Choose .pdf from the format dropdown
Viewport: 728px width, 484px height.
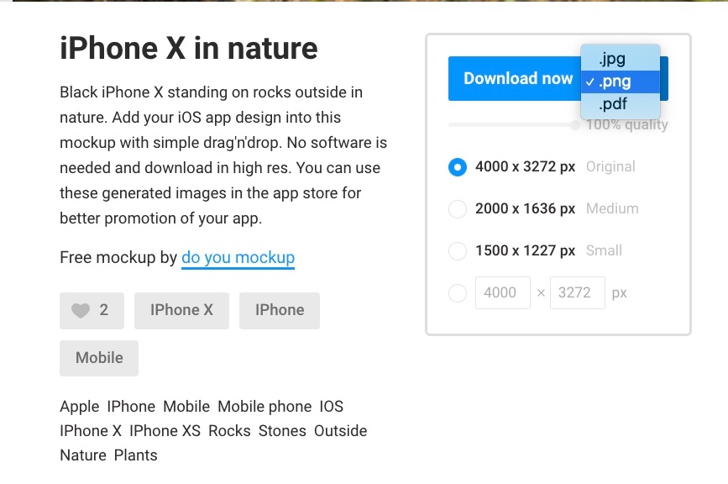pos(621,104)
